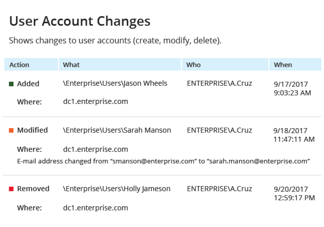Viewport: 324px width, 227px height.
Task: Select the e-mail address changed detail line
Action: (164, 161)
